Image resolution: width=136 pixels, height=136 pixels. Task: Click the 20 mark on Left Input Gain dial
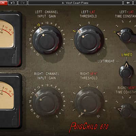[38, 54]
